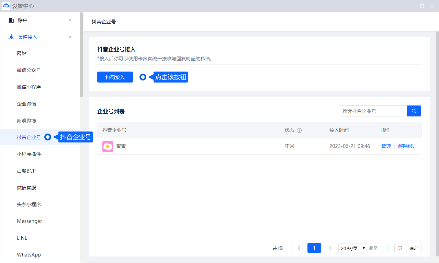Click the blue search magnifier button

pyautogui.click(x=414, y=111)
